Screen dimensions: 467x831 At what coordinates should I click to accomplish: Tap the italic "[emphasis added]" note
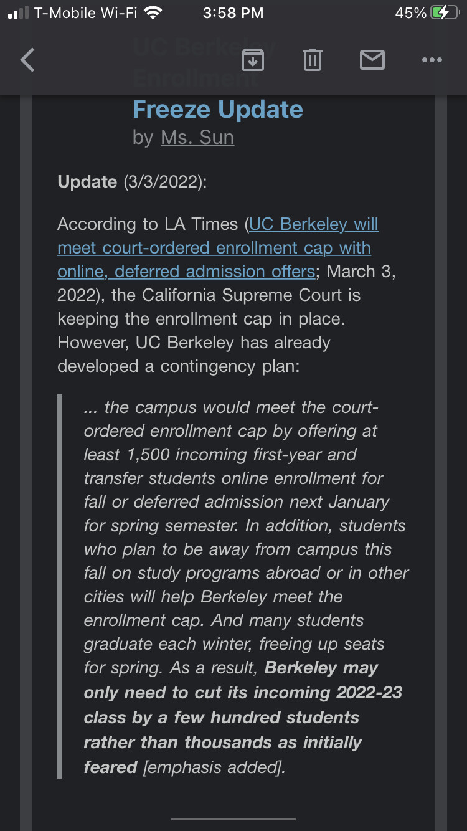click(214, 767)
